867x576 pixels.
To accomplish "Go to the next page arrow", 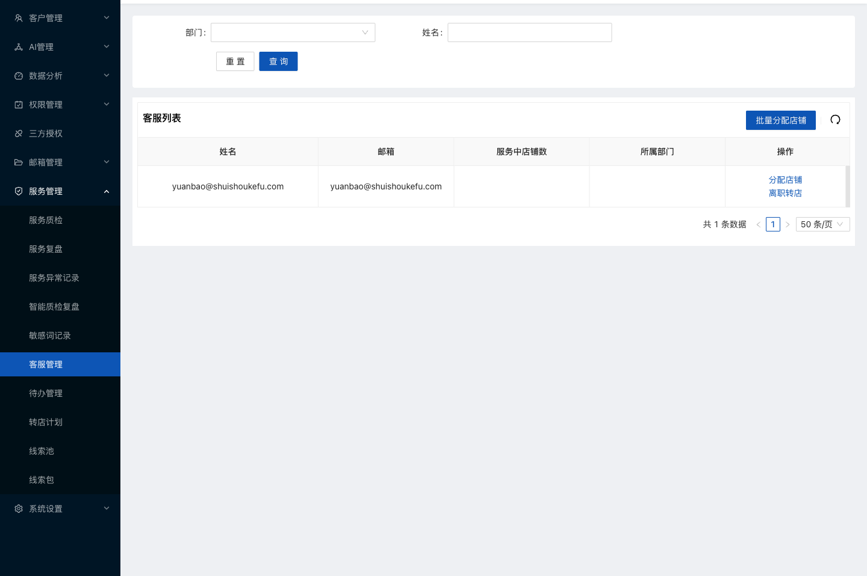I will (x=788, y=224).
